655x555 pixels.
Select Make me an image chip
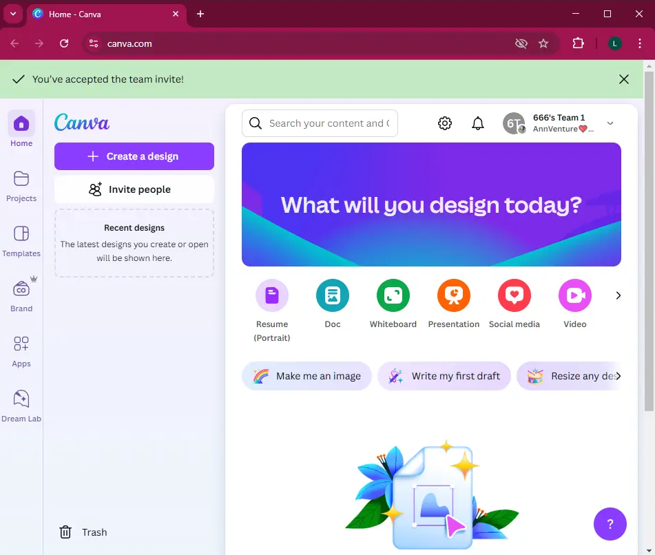click(x=306, y=376)
